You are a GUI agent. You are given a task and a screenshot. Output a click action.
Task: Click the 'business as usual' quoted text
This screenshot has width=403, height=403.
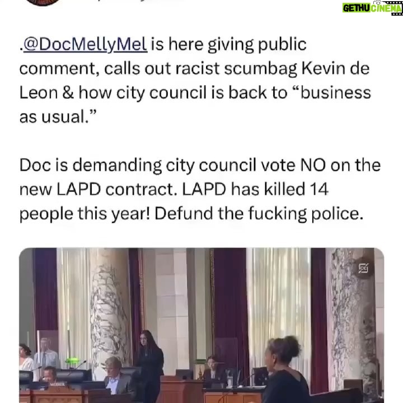tap(195, 105)
